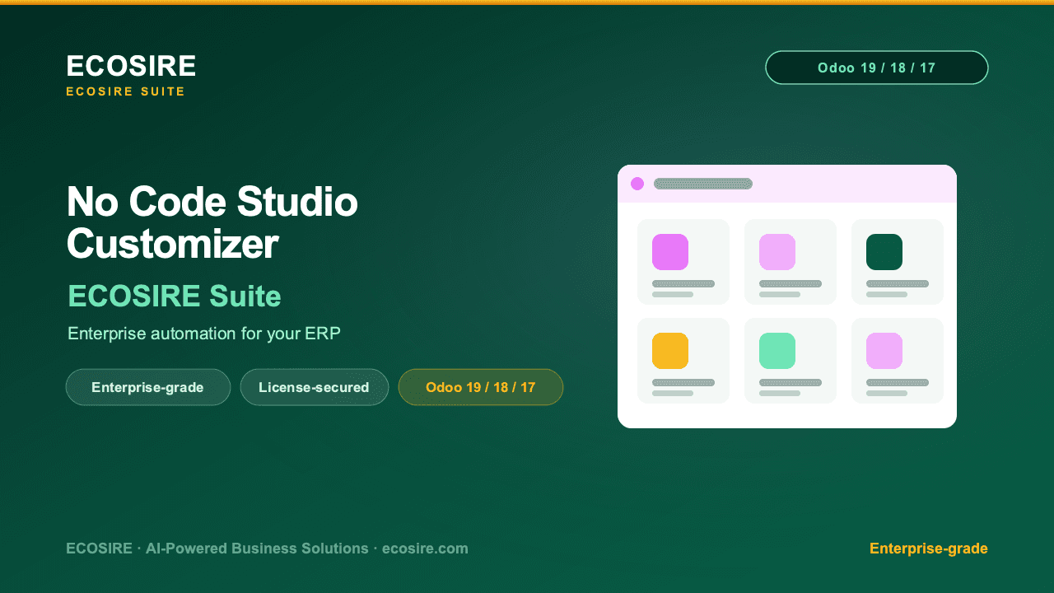
Task: Click the bright magenta app tile icon
Action: click(x=670, y=252)
